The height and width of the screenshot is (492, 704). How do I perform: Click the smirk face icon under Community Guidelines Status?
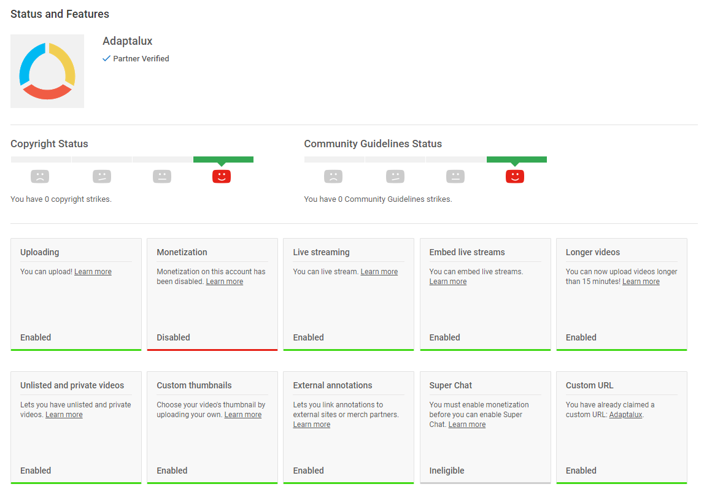[x=395, y=177]
